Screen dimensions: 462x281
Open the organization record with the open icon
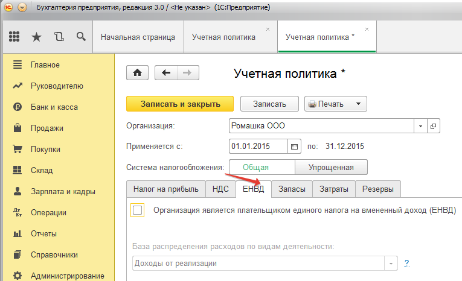(x=433, y=126)
